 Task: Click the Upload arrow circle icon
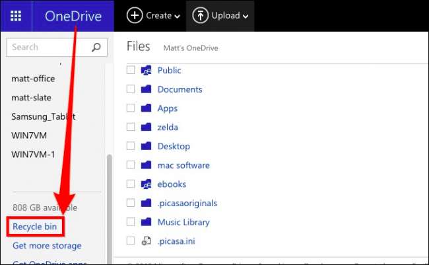click(x=200, y=15)
